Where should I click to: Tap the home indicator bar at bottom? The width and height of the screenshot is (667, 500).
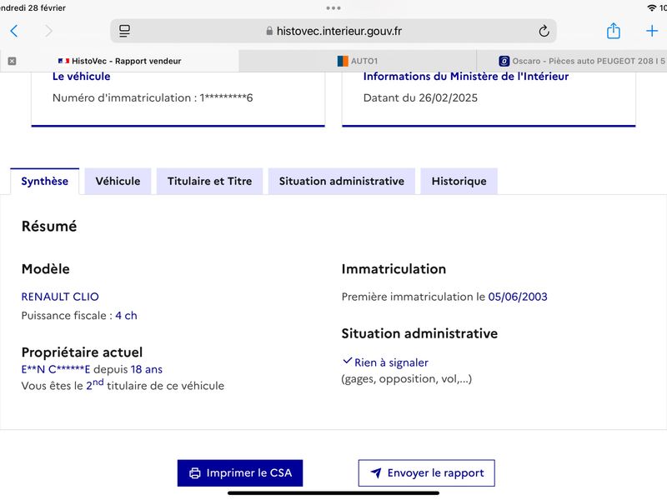tap(333, 493)
